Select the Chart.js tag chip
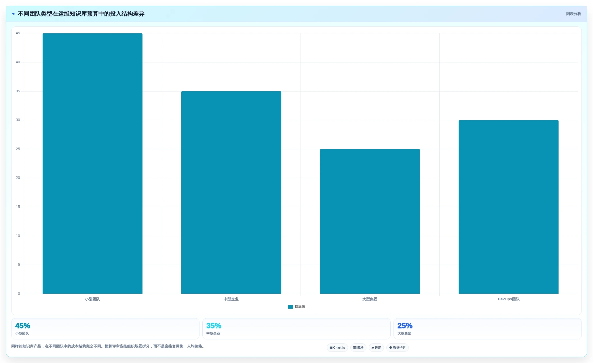The width and height of the screenshot is (593, 363). pos(337,348)
